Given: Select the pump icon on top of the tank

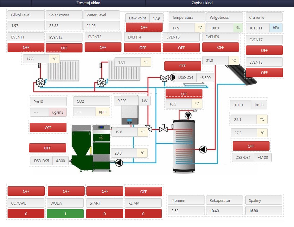Looking at the screenshot, I should [x=188, y=115].
